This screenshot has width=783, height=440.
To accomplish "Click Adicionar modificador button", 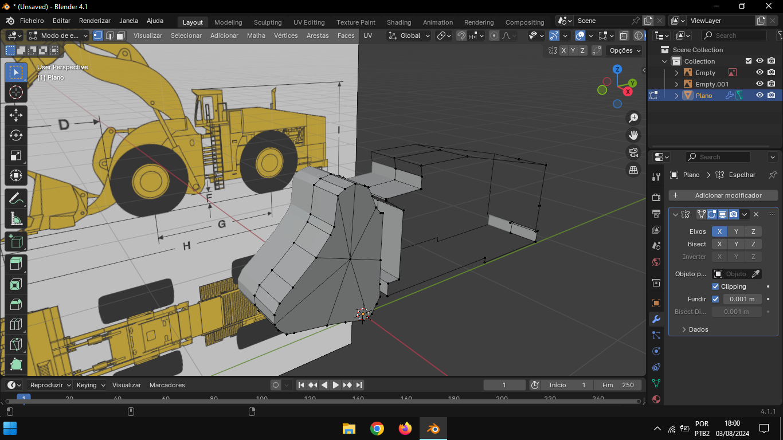I will 723,195.
